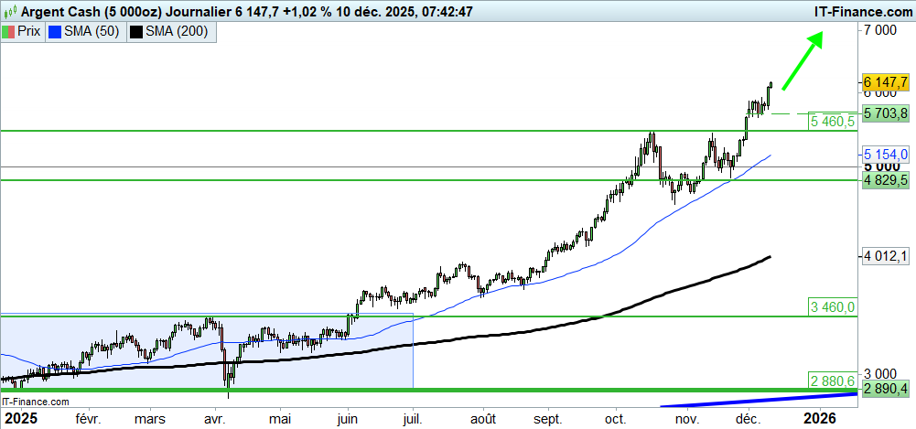The width and height of the screenshot is (916, 429).
Task: Click the black SMA (200) legend swatch
Action: [x=136, y=32]
